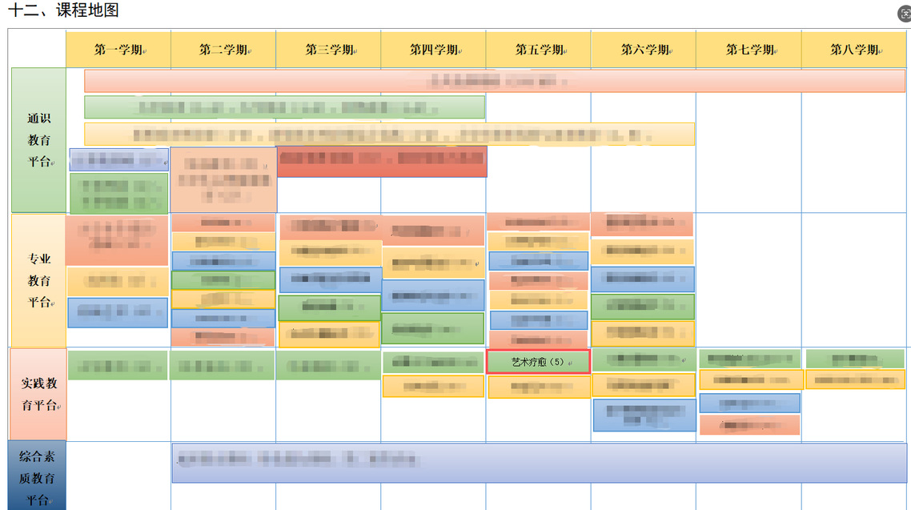Select the 第五学期 column header
Viewport: 911px width, 510px height.
(x=539, y=50)
